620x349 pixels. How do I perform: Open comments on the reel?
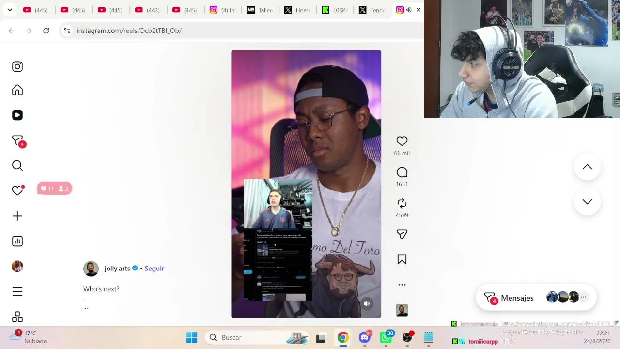pos(402,173)
